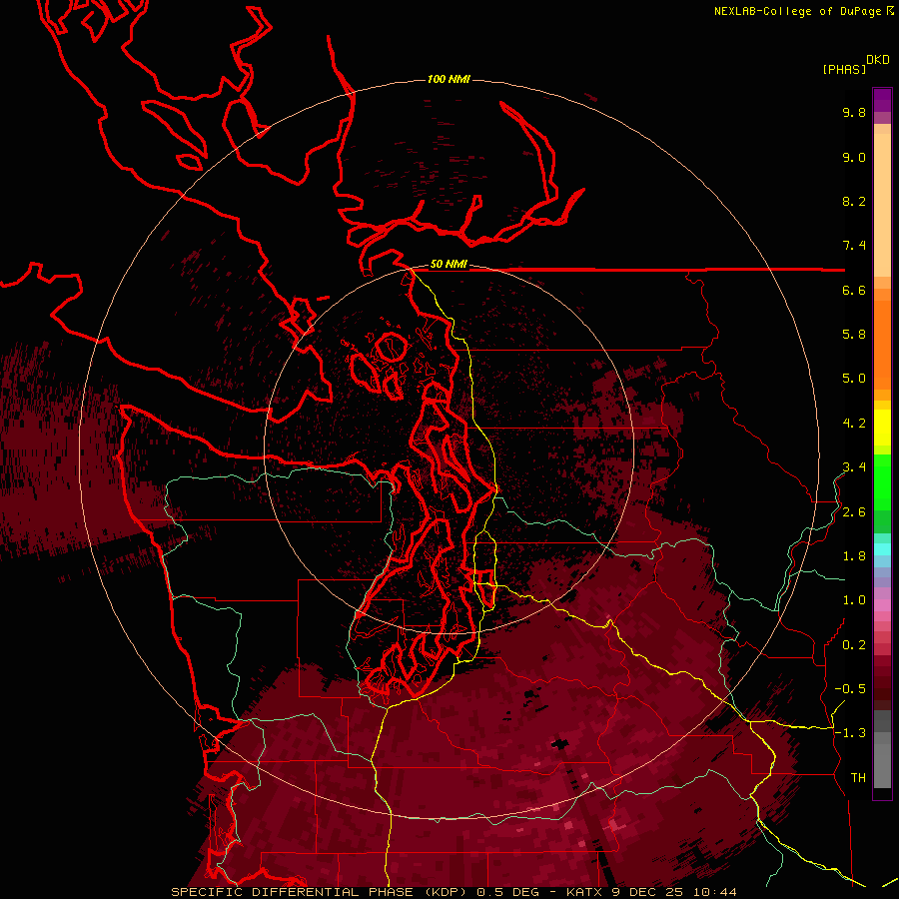The image size is (899, 899).
Task: Click the -1.3 scale value
Action: [x=850, y=733]
